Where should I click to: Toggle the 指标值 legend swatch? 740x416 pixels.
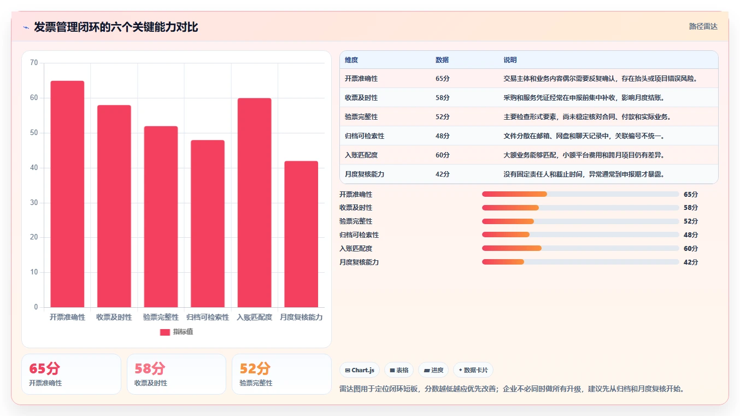165,332
